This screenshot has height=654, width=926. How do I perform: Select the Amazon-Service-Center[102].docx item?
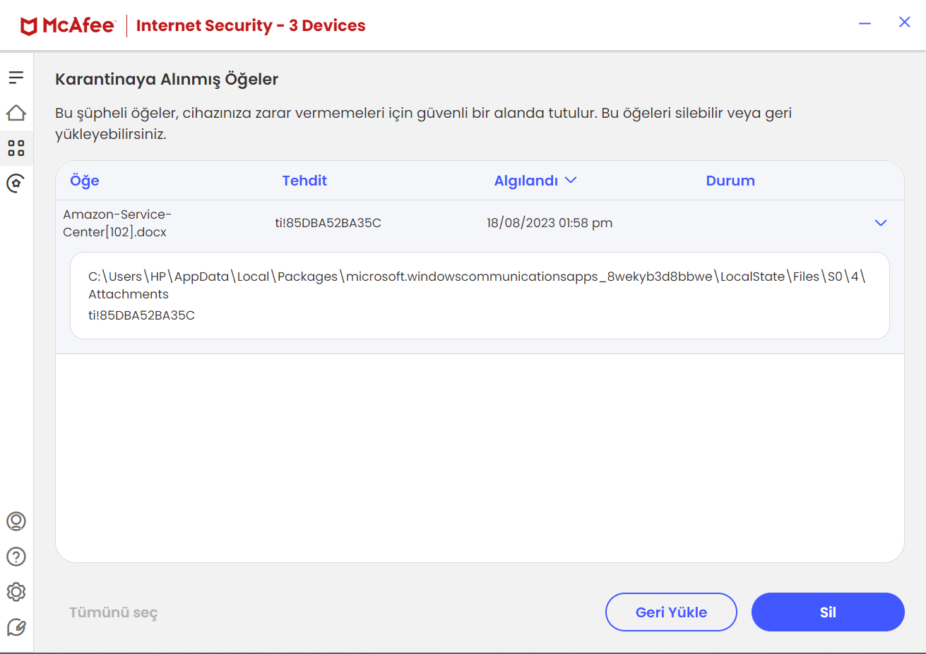(x=117, y=223)
